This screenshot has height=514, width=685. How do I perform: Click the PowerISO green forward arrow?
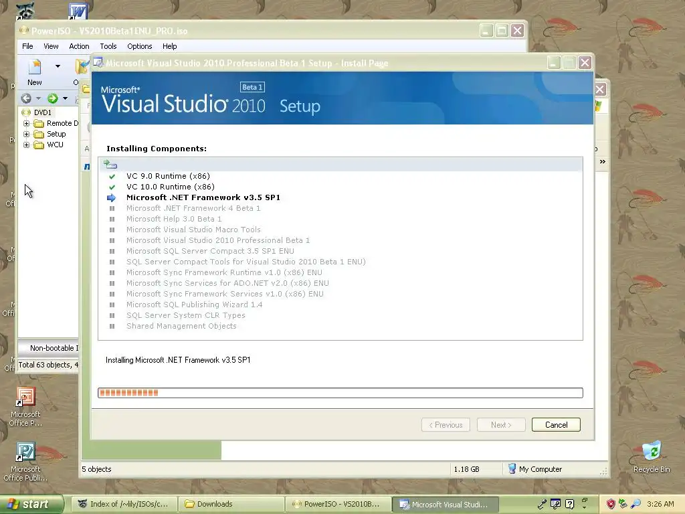[52, 98]
